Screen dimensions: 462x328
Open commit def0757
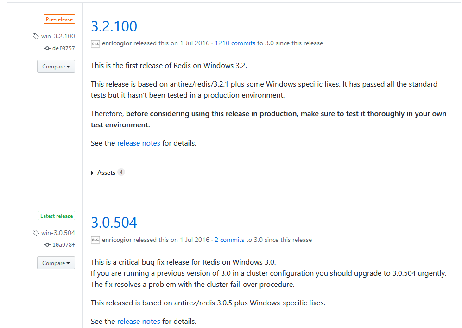63,48
